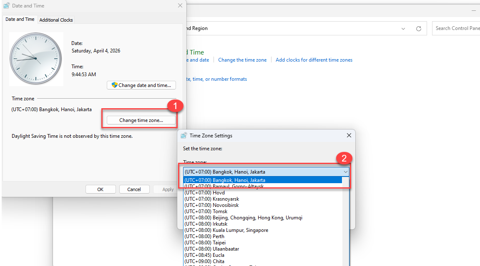Open Add clocks for different time zones
Image resolution: width=480 pixels, height=266 pixels.
(x=314, y=60)
